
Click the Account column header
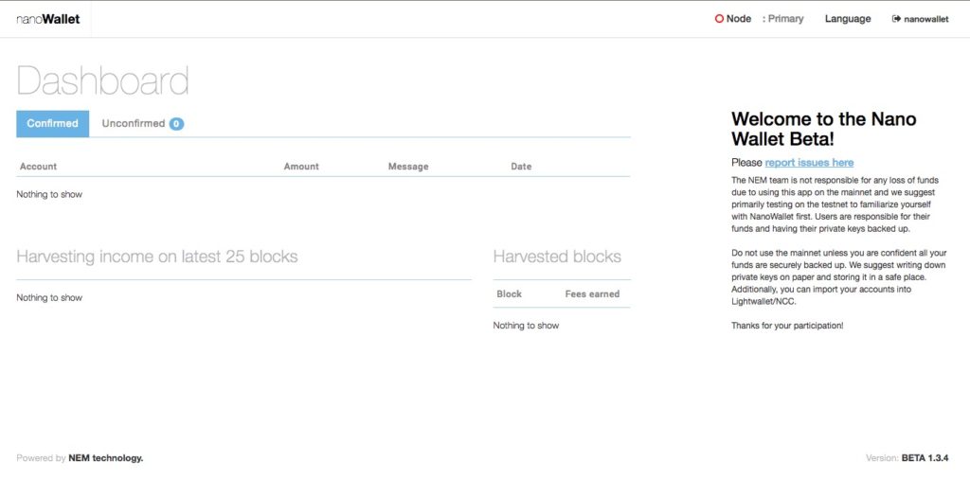tap(38, 167)
